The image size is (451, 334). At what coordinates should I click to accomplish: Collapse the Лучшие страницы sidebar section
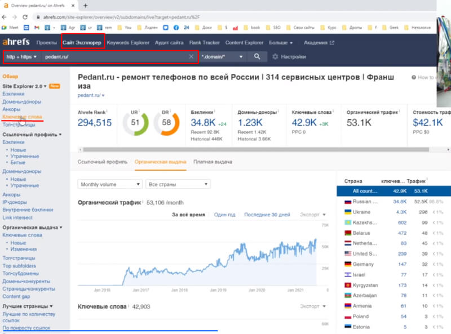(27, 306)
